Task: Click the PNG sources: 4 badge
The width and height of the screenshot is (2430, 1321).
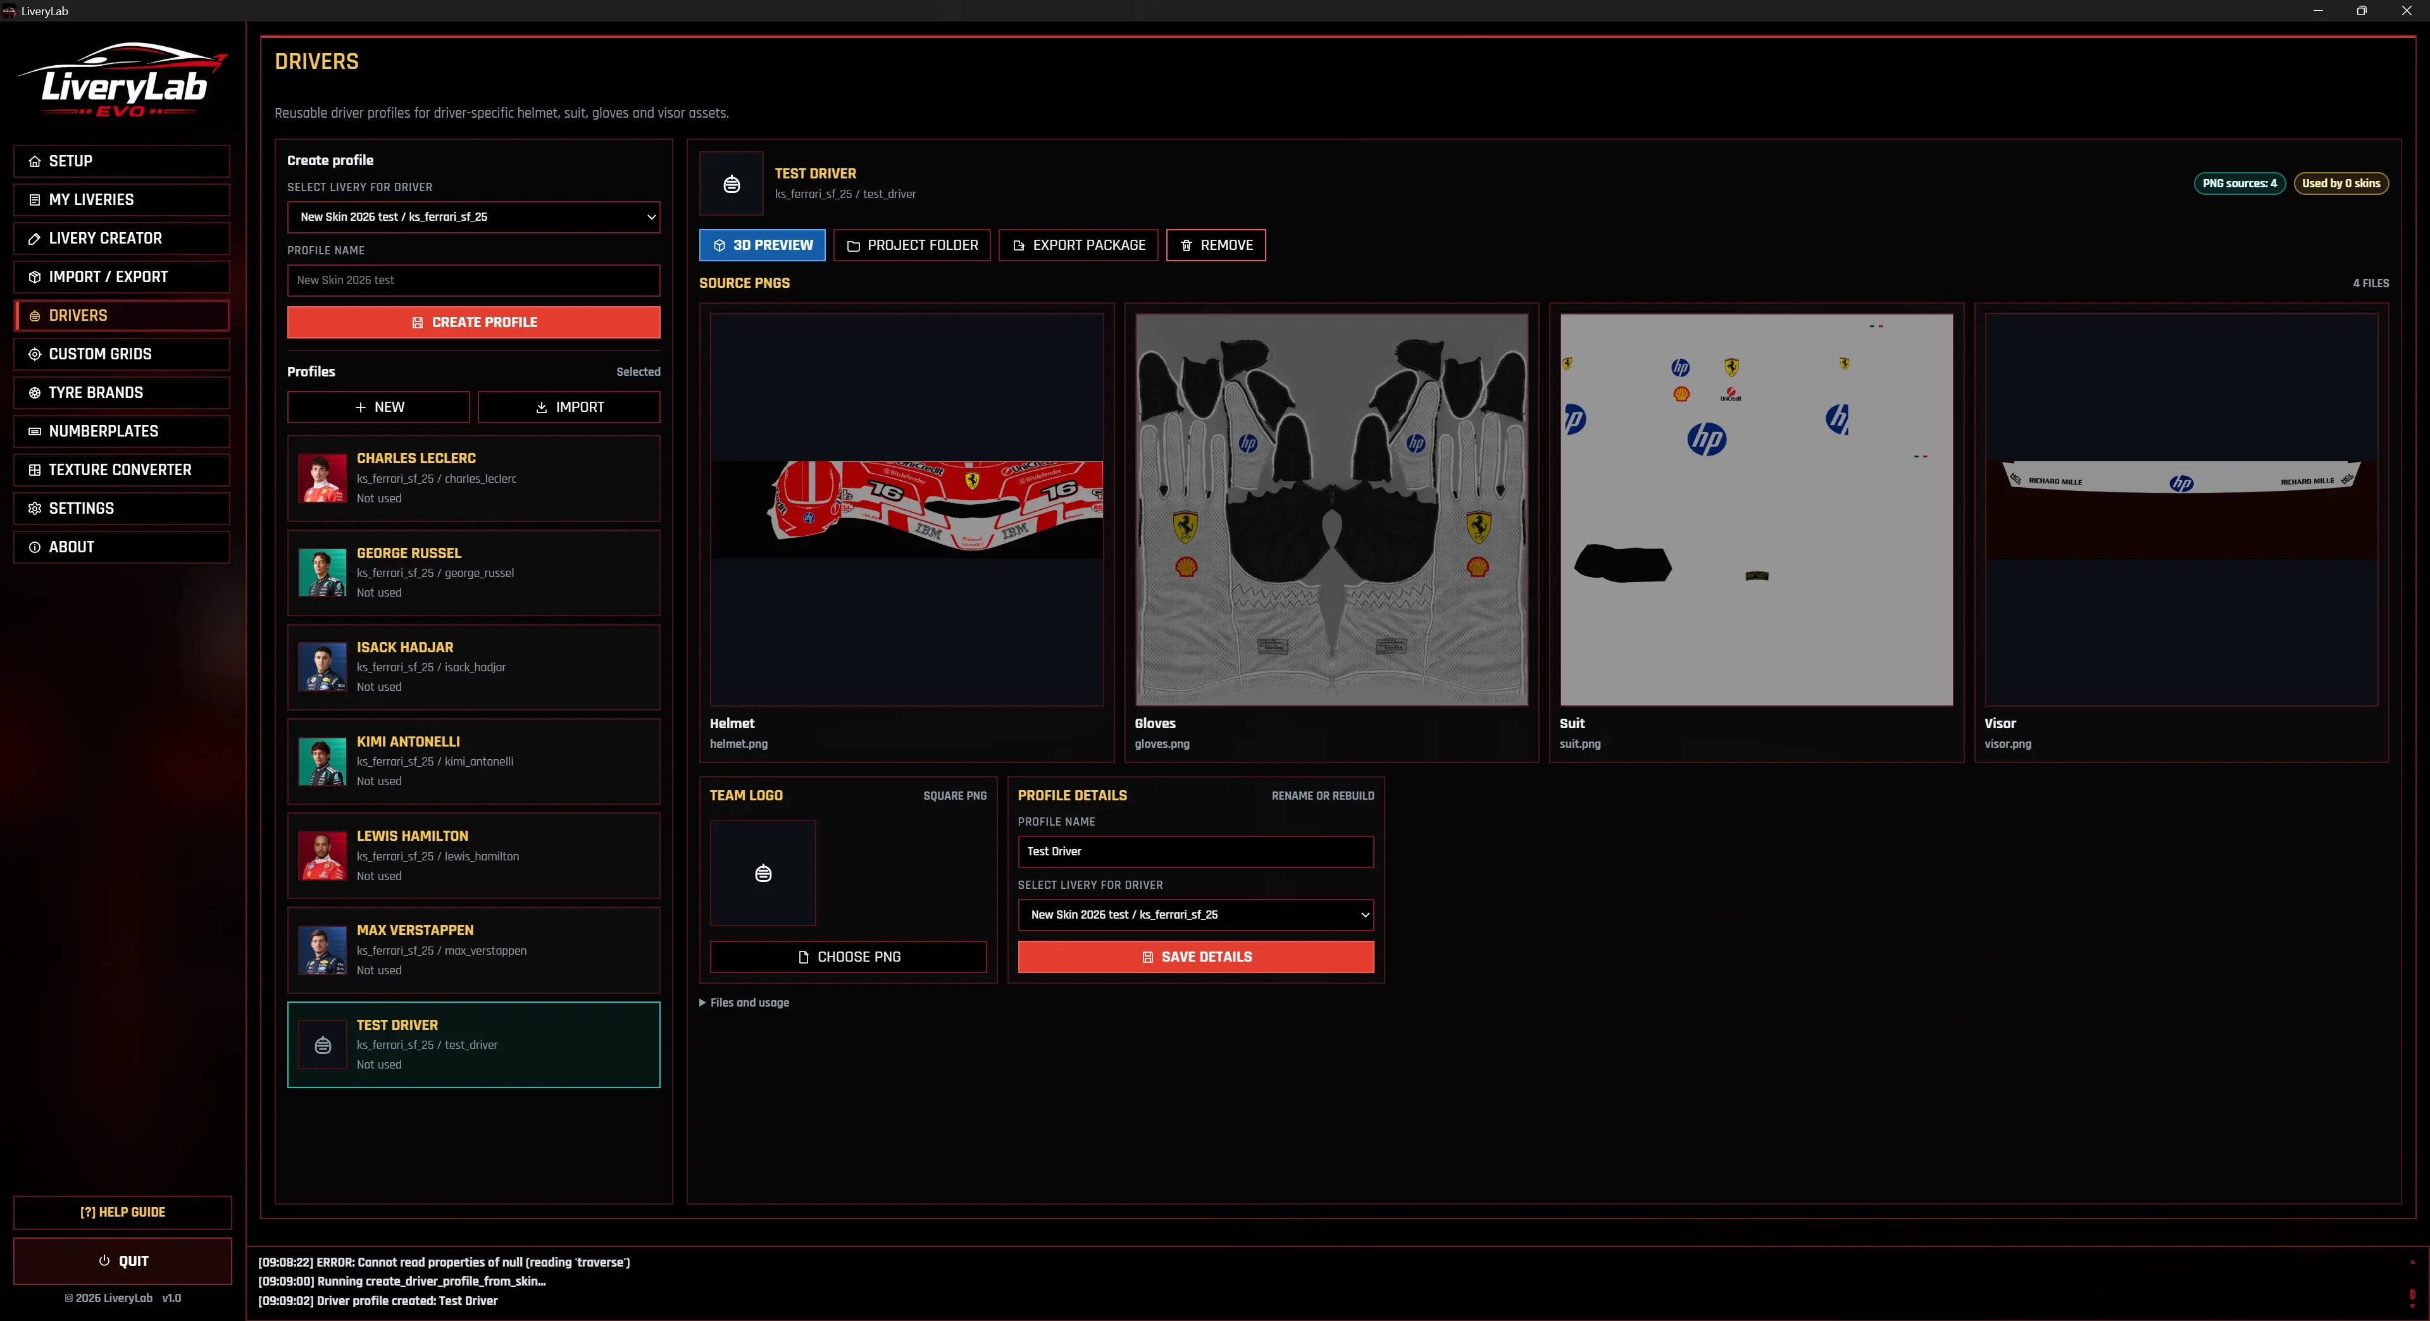Action: point(2240,184)
